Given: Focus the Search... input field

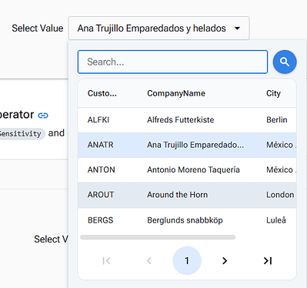Looking at the screenshot, I should [172, 62].
